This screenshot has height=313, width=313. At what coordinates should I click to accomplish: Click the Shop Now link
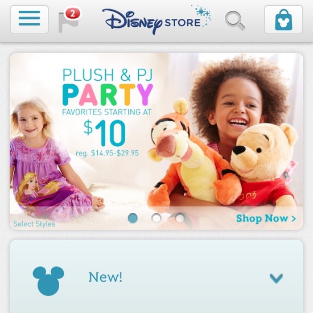click(266, 219)
